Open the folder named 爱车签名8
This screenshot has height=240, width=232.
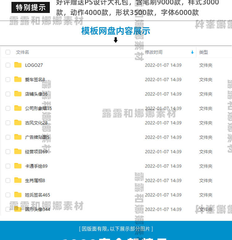pyautogui.click(x=35, y=80)
